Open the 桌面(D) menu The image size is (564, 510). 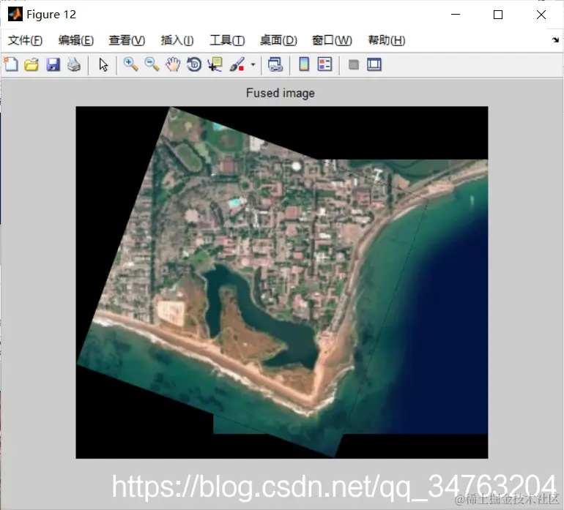tap(278, 40)
